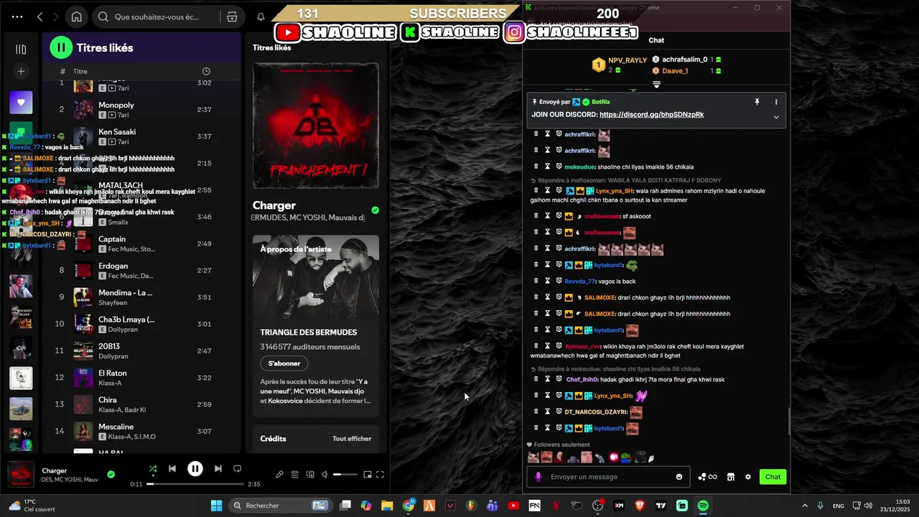
Task: Open the Windows Start menu
Action: (216, 506)
